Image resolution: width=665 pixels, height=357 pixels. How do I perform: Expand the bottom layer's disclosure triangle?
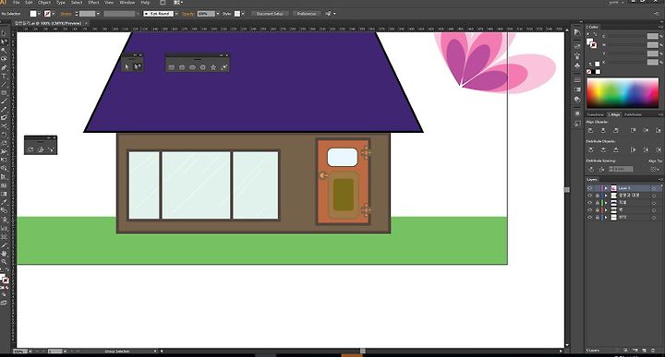click(606, 218)
